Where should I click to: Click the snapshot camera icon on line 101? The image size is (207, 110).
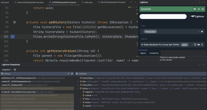click(12, 36)
